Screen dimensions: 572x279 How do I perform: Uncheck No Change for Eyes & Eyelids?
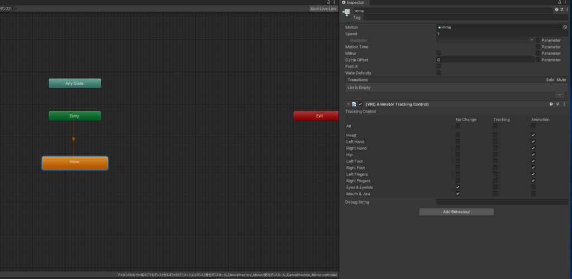coord(458,187)
